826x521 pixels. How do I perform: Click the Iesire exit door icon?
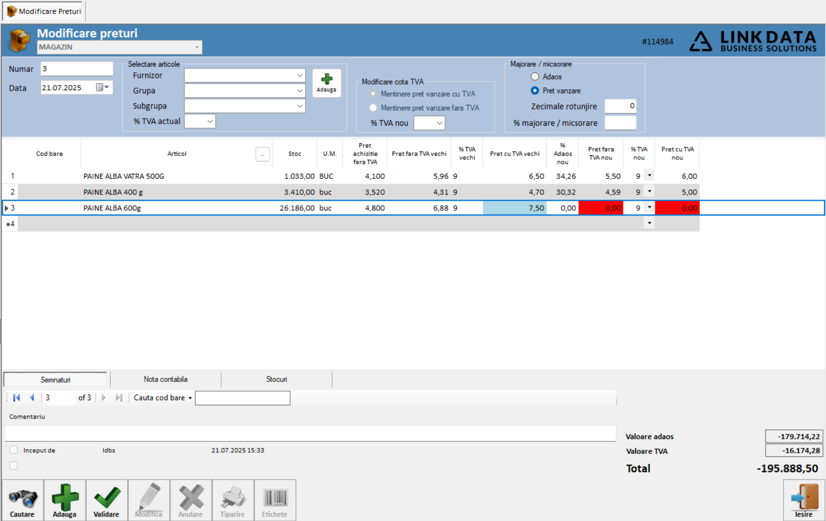[x=804, y=500]
